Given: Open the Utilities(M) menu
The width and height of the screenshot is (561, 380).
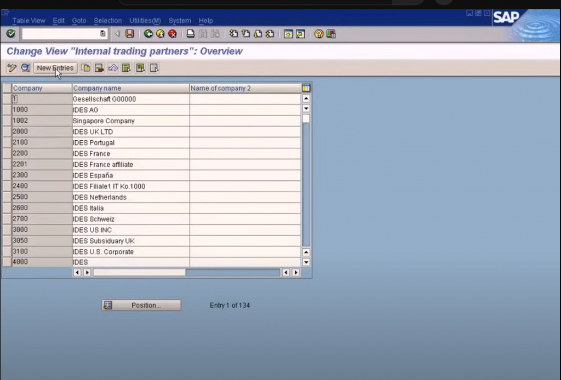Looking at the screenshot, I should point(145,21).
